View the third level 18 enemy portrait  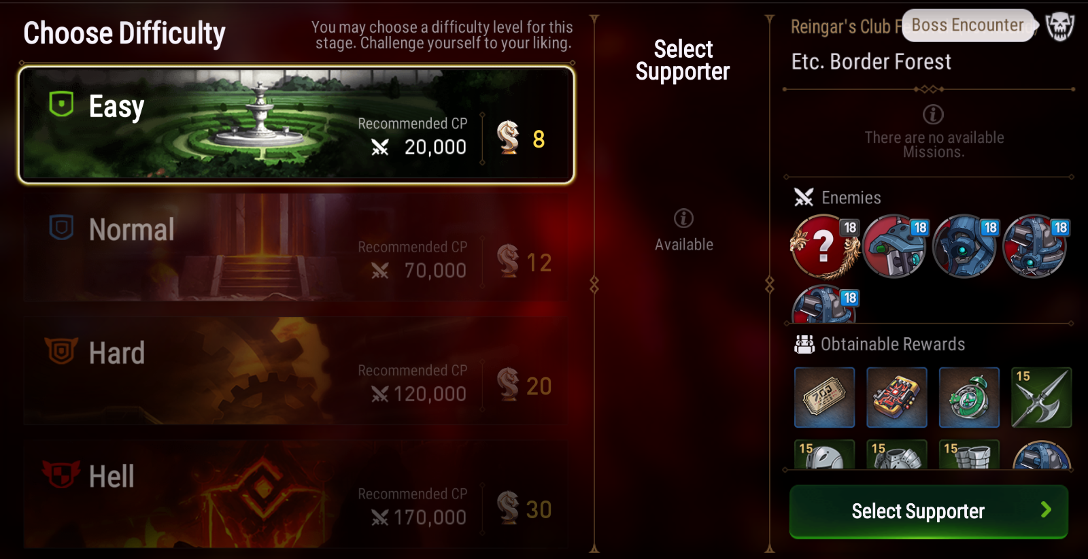click(x=965, y=246)
